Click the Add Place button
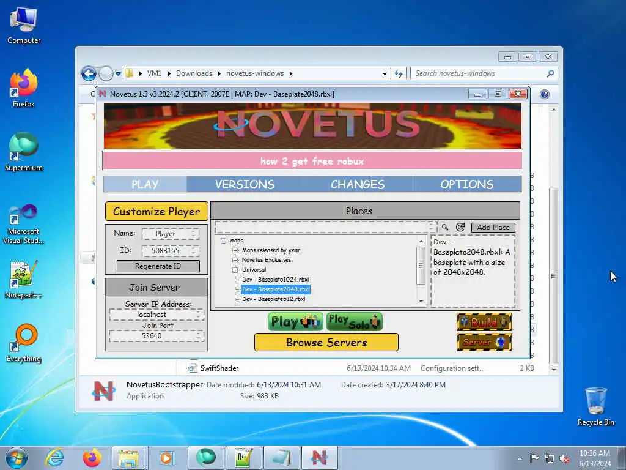Viewport: 626px width, 470px height. click(493, 228)
